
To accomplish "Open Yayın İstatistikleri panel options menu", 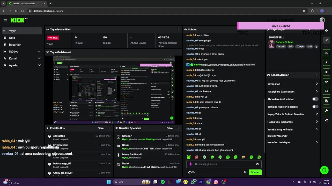I will point(178,29).
